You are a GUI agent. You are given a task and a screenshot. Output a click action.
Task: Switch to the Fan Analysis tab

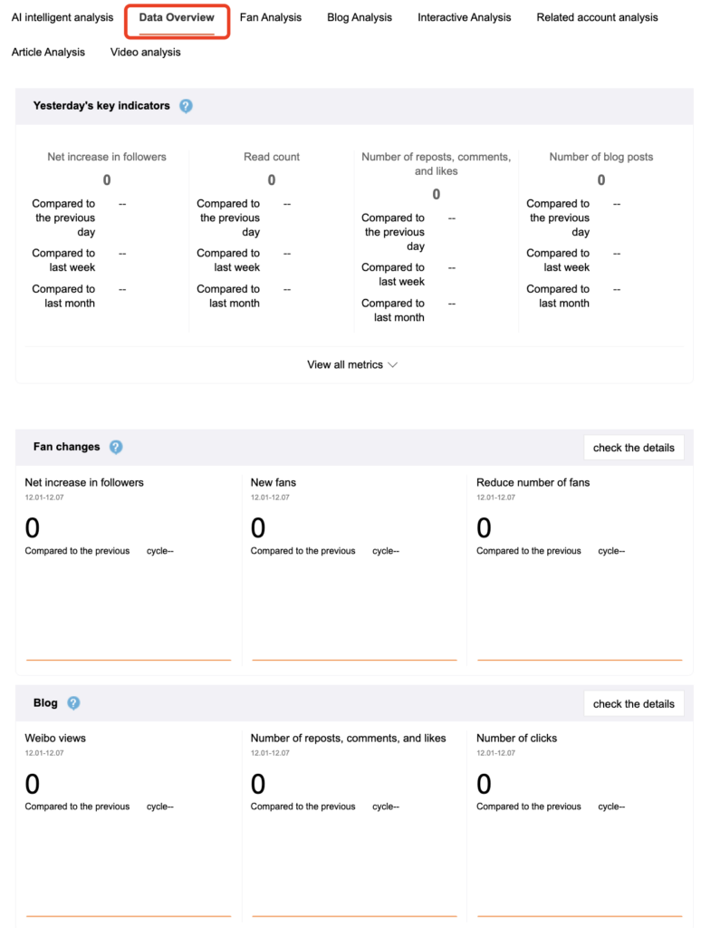(x=271, y=17)
